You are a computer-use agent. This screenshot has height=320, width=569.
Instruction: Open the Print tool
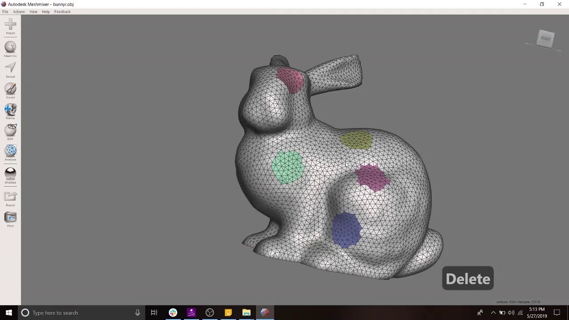(x=10, y=219)
